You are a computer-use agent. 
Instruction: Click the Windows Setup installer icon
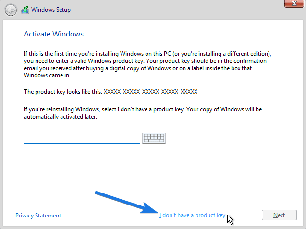(25, 10)
